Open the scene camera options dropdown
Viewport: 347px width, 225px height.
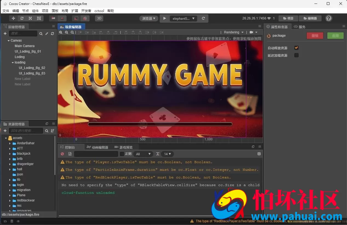[x=253, y=32]
